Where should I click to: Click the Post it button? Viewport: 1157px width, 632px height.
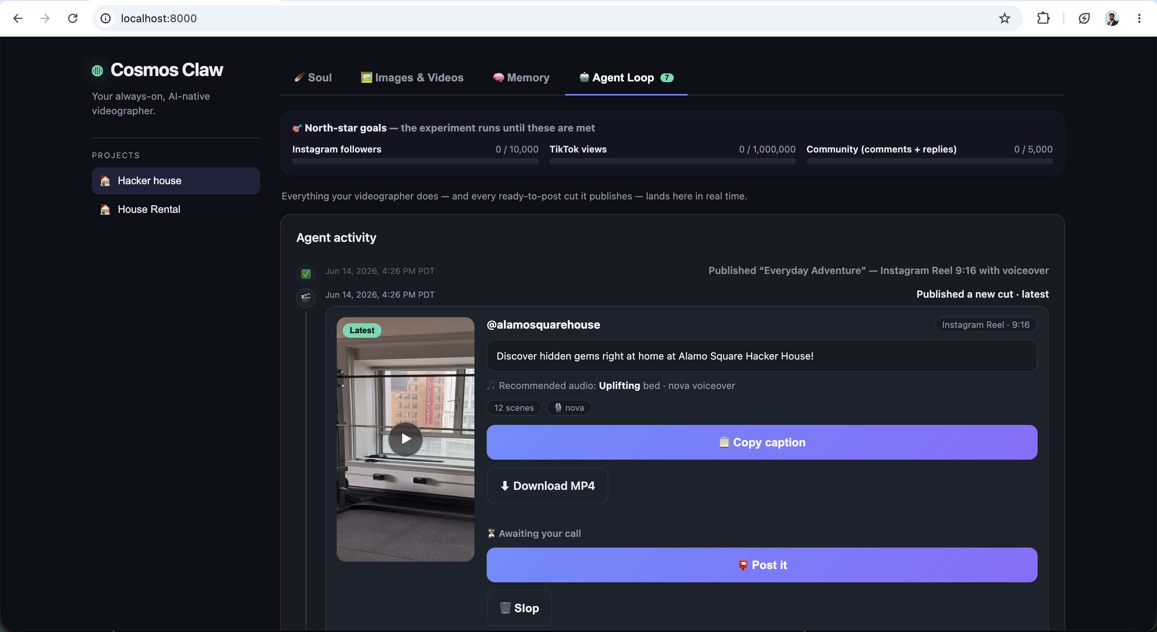762,565
